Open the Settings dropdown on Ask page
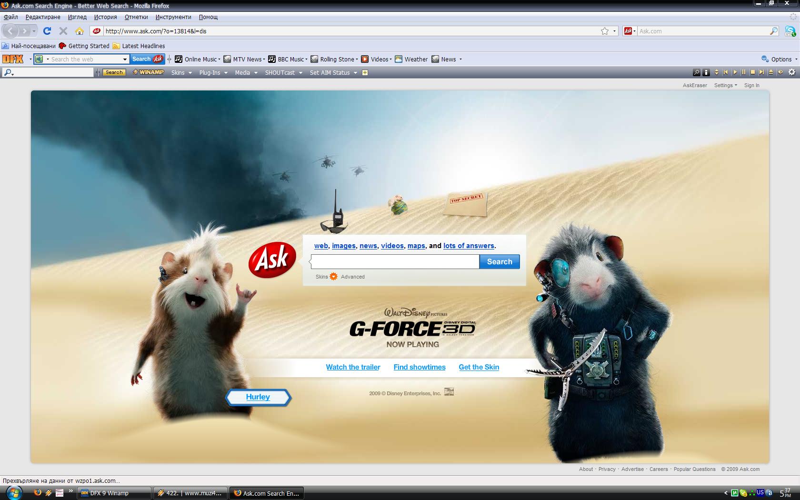Image resolution: width=800 pixels, height=500 pixels. [x=725, y=85]
